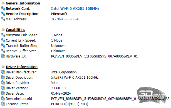This screenshot has height=108, width=171.
Task: Click the icon next to Vendor Description
Action: (x=3, y=14)
